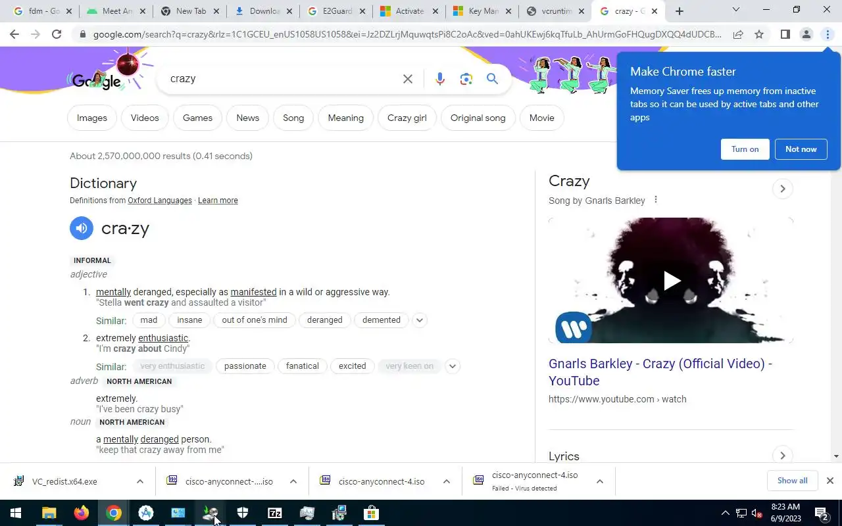Open Chrome tab search dropdown
The width and height of the screenshot is (842, 526).
pyautogui.click(x=735, y=10)
